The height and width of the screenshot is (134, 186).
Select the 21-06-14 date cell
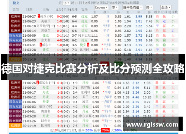click(29, 31)
